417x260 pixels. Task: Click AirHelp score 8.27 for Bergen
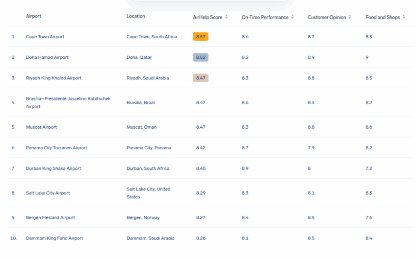pyautogui.click(x=201, y=217)
